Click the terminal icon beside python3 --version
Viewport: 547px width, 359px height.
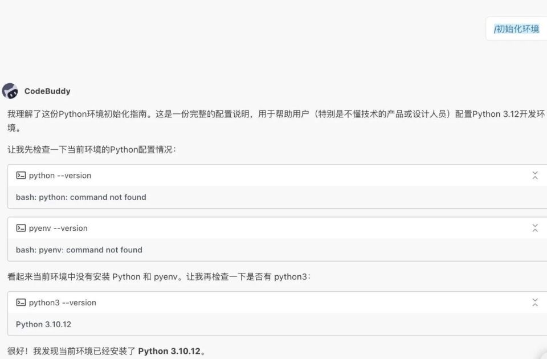(x=21, y=303)
